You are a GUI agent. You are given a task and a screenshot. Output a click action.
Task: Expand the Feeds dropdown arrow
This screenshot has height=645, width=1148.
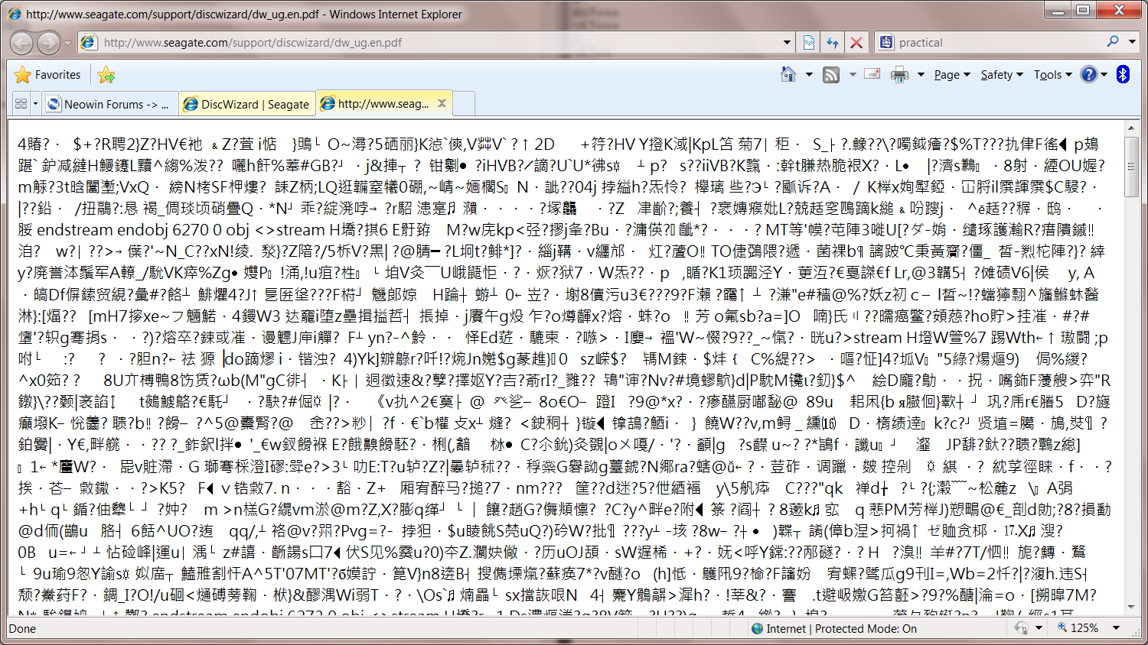tap(852, 75)
